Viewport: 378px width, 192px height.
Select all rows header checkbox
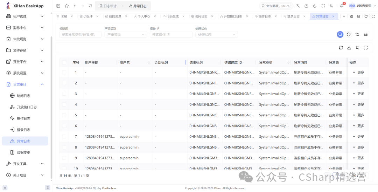tap(64, 62)
